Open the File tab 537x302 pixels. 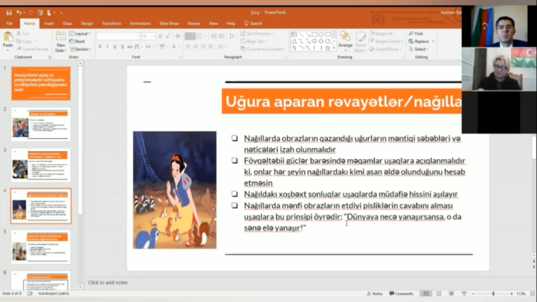pos(9,24)
